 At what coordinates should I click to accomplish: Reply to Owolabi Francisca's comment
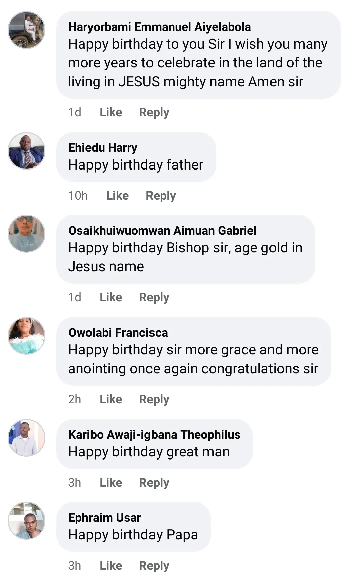[154, 399]
